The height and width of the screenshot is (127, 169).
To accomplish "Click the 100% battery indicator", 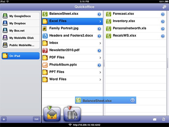I will coord(164,2).
